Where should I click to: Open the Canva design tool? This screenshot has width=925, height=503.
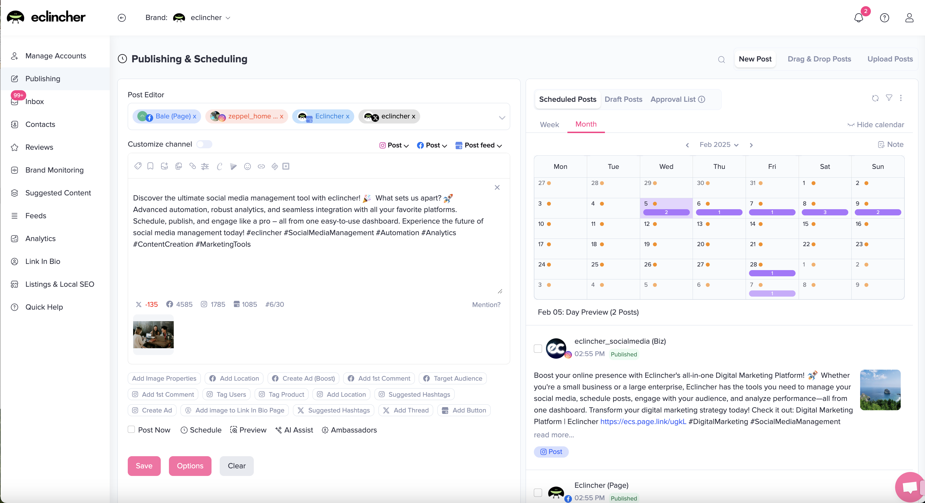[x=219, y=166]
